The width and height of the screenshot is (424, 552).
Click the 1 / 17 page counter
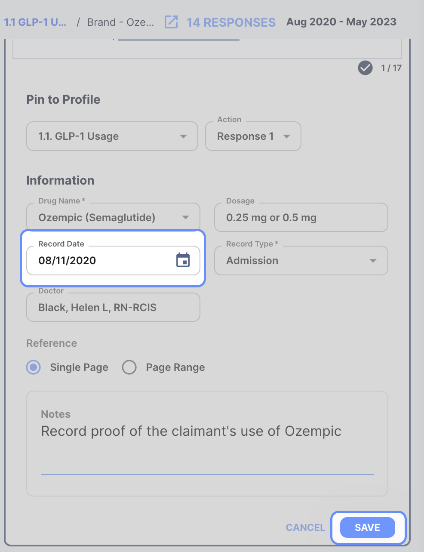[x=391, y=68]
